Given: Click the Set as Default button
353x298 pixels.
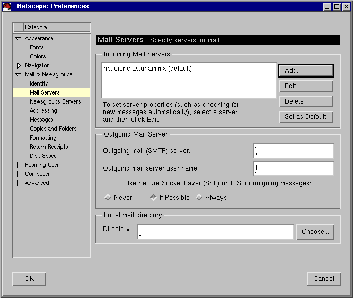Looking at the screenshot, I should coord(306,117).
